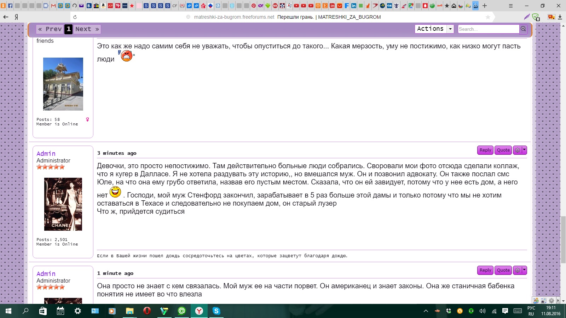Open the Facebook tab in tab strip
The height and width of the screenshot is (318, 566).
[x=10, y=6]
